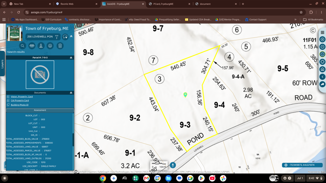Collapse the Parcel # 7-9-3 section
Image resolution: width=326 pixels, height=183 pixels.
click(71, 58)
